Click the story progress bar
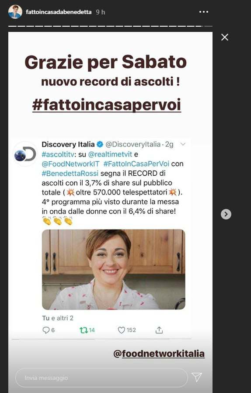 (x=110, y=26)
